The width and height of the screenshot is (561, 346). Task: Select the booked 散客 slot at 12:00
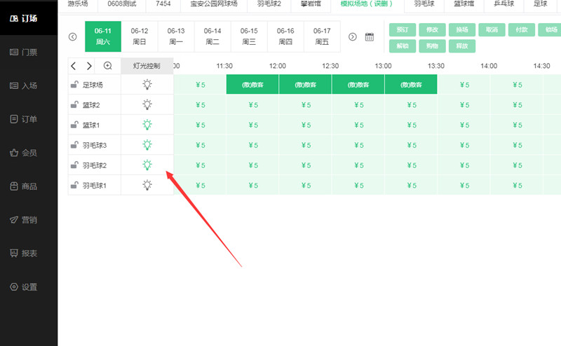(305, 85)
